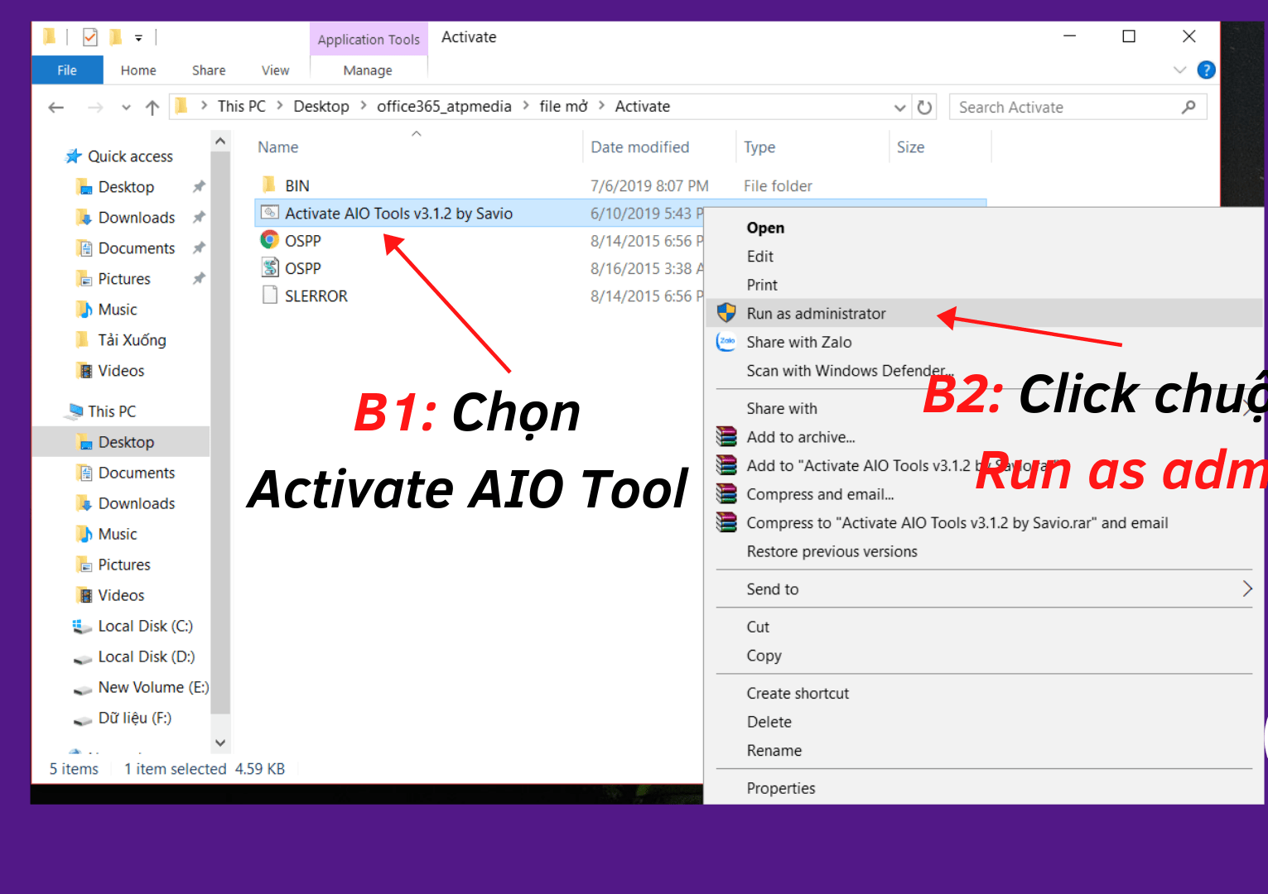Click the New folder quick access icon
Viewport: 1268px width, 894px height.
pyautogui.click(x=116, y=37)
